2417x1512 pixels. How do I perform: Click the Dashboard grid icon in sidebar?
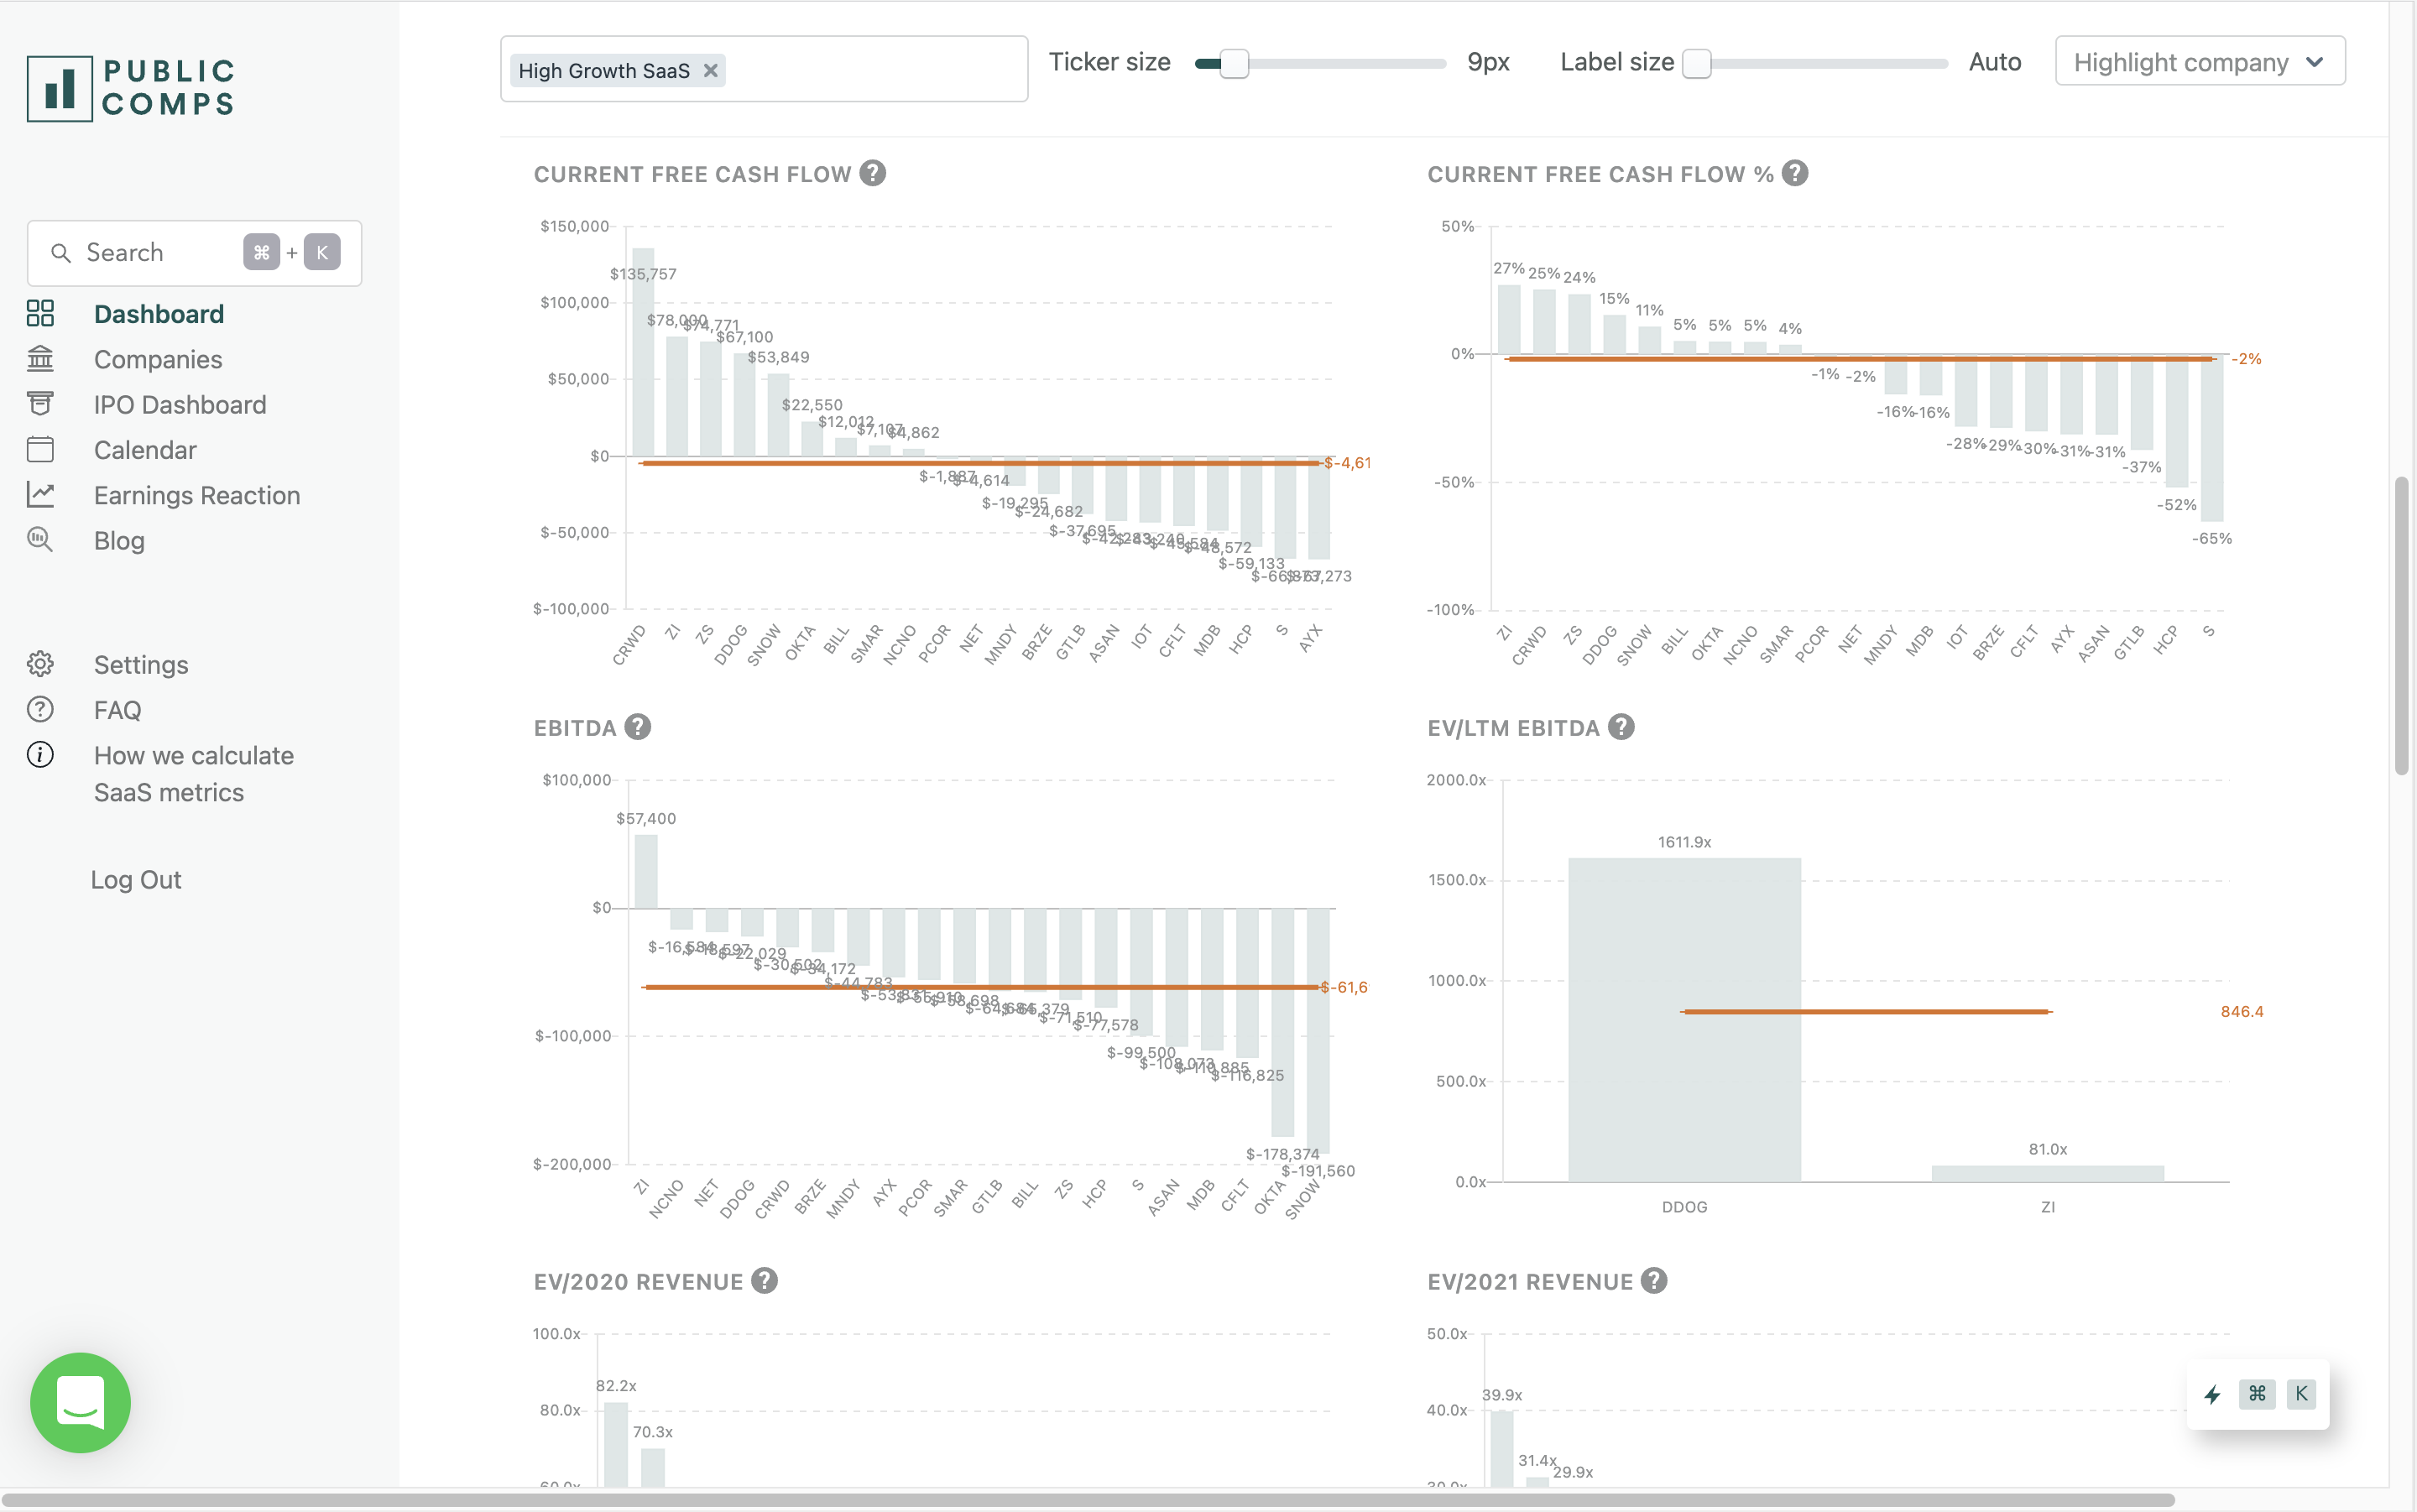(x=40, y=314)
